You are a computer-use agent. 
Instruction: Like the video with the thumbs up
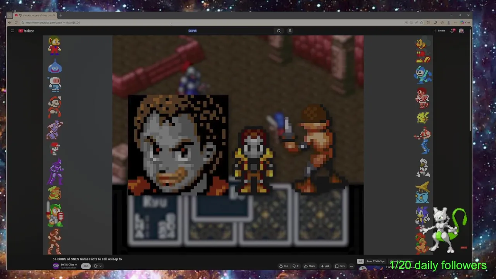click(x=283, y=266)
